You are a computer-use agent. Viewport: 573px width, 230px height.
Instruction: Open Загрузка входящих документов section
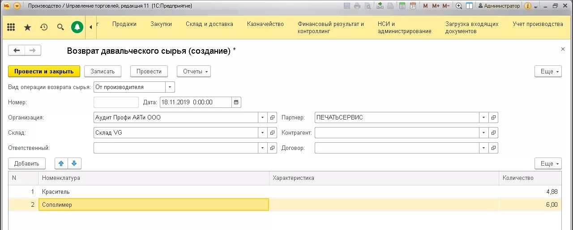472,27
